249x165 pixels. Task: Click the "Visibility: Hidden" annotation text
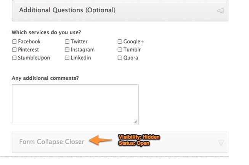[x=139, y=137]
